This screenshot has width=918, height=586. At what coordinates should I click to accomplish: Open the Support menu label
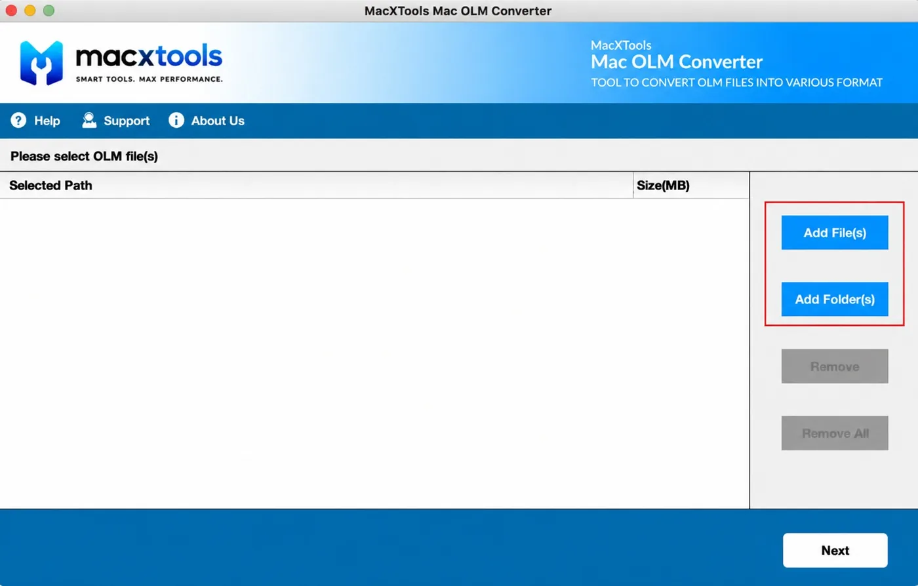click(127, 121)
